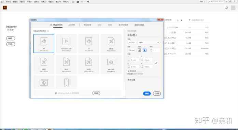Open the recent files sort dropdown chevron
This screenshot has height=130, width=238.
(178, 20)
